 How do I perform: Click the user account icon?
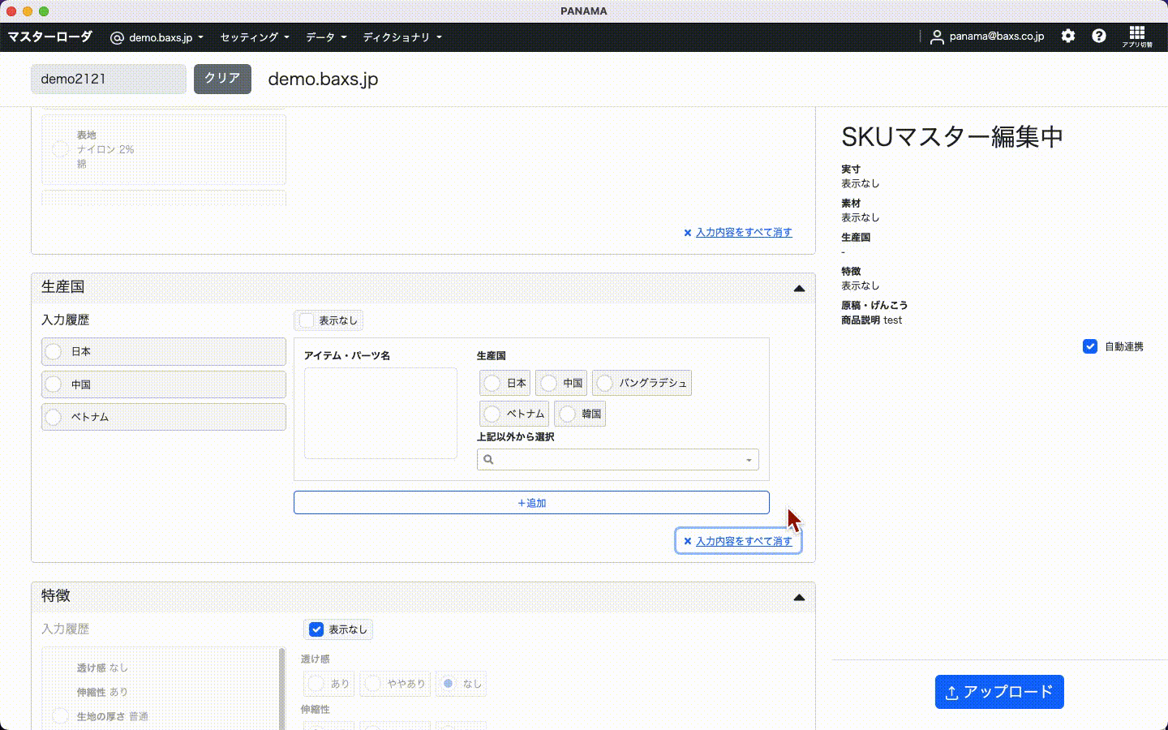[937, 36]
